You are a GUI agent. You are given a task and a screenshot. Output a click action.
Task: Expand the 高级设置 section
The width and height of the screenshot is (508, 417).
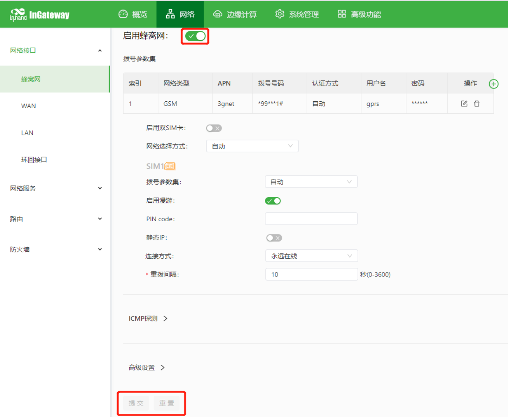pos(147,368)
